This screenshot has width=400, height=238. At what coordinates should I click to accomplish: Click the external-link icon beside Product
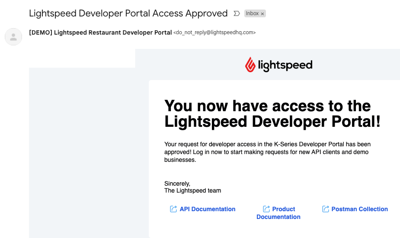coord(266,209)
